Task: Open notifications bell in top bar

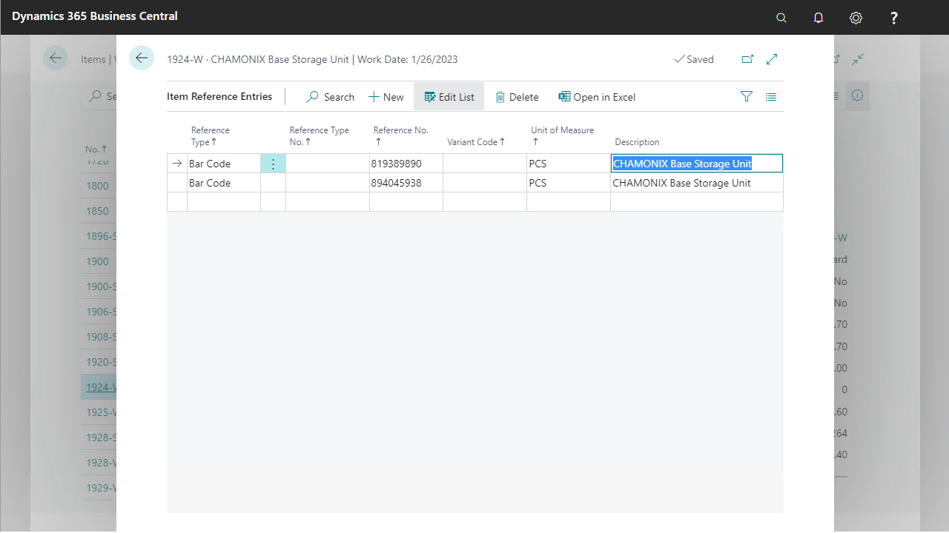Action: point(819,18)
